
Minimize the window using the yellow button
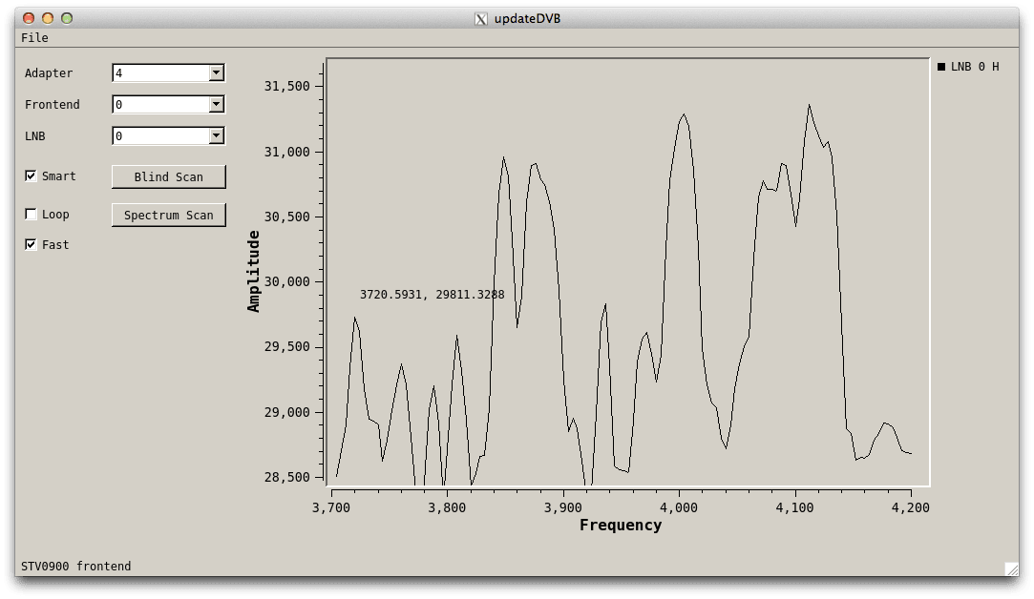(48, 18)
